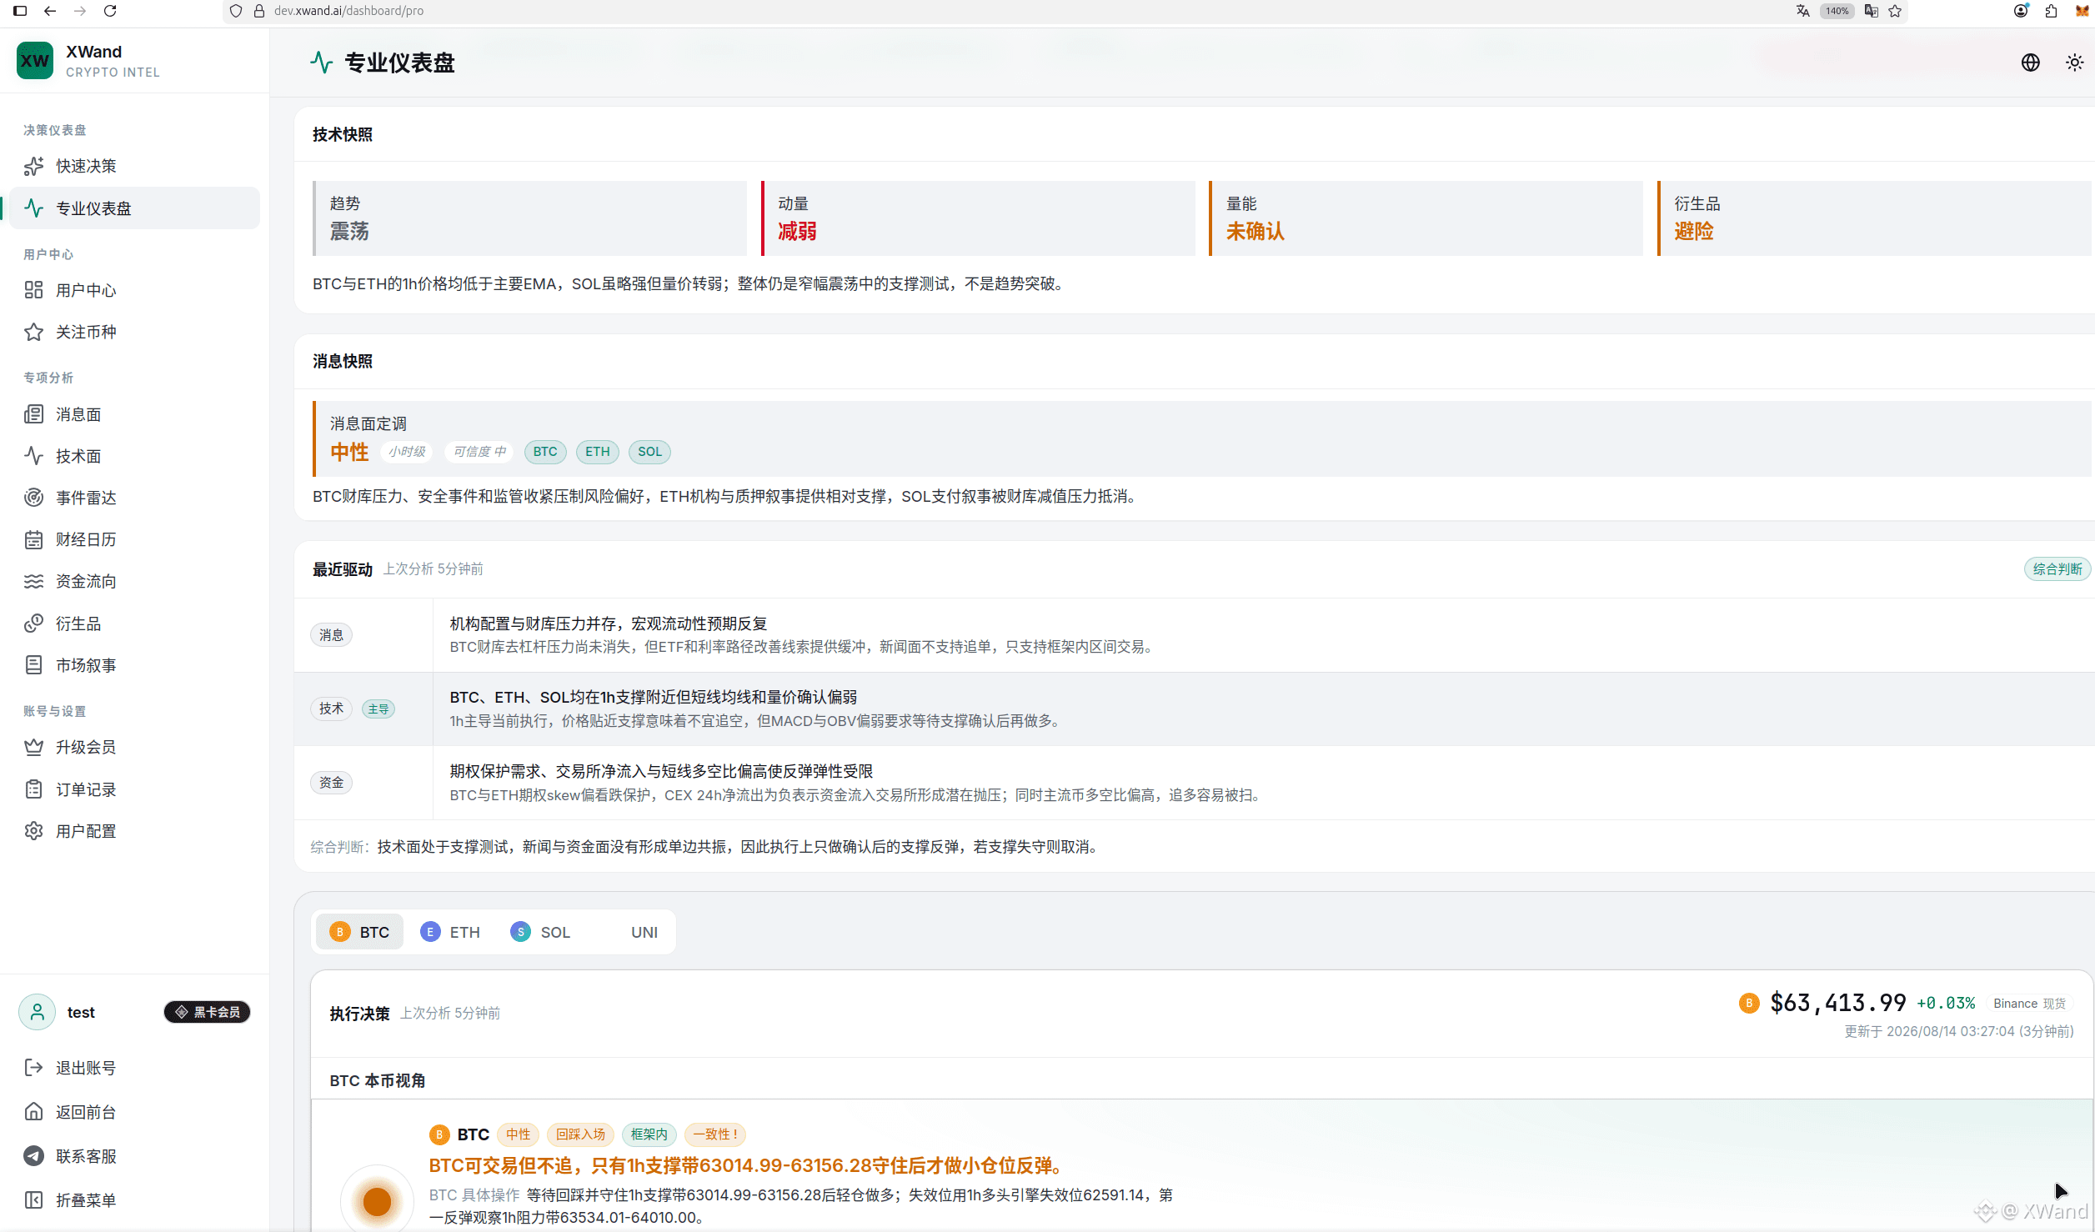Click the 小时级 timeframe chip
The width and height of the screenshot is (2095, 1232).
click(407, 452)
